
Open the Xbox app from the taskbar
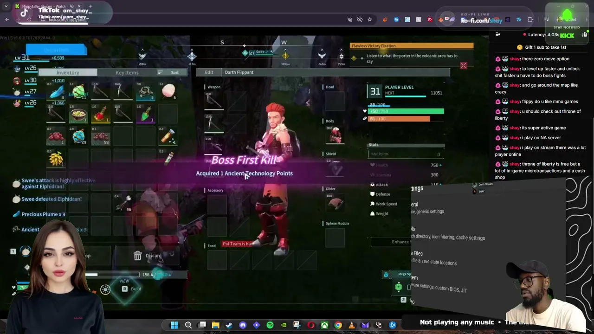pyautogui.click(x=324, y=325)
